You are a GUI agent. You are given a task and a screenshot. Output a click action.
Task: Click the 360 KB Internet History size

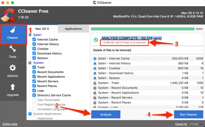(x=183, y=63)
